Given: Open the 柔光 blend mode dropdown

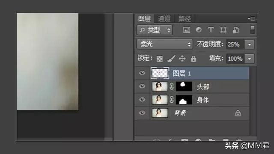Looking at the screenshot, I should 164,44.
